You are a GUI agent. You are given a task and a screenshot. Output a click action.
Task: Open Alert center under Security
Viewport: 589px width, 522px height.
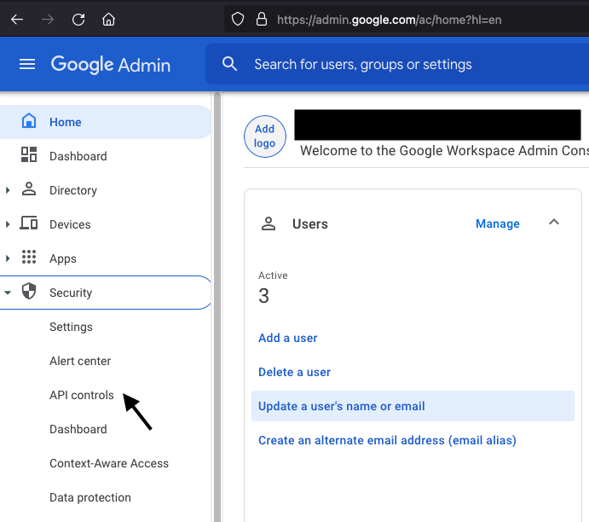[x=80, y=361]
